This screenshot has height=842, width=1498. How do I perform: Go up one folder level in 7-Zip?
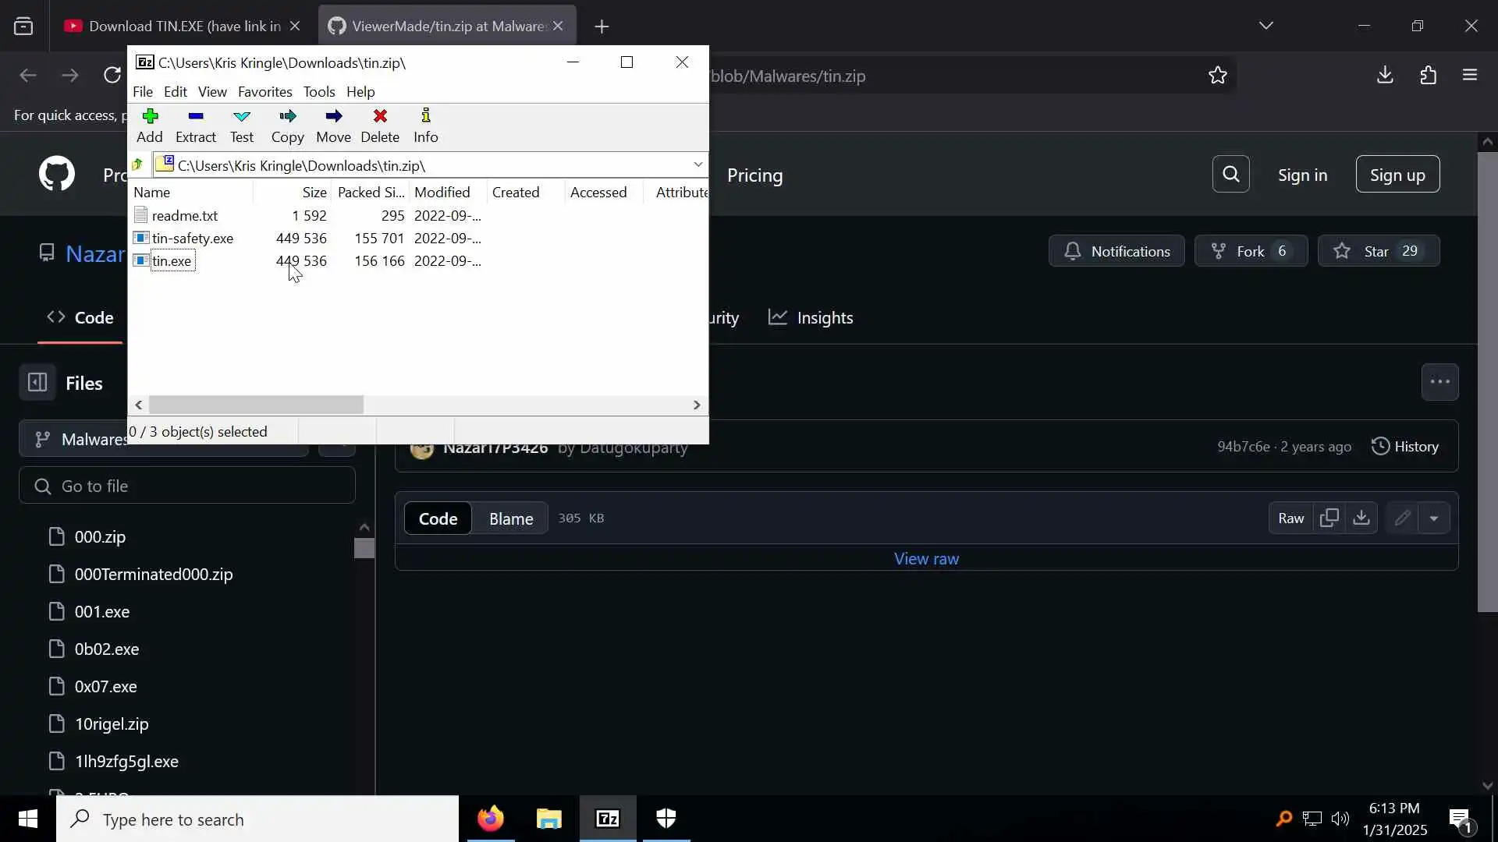pos(138,165)
